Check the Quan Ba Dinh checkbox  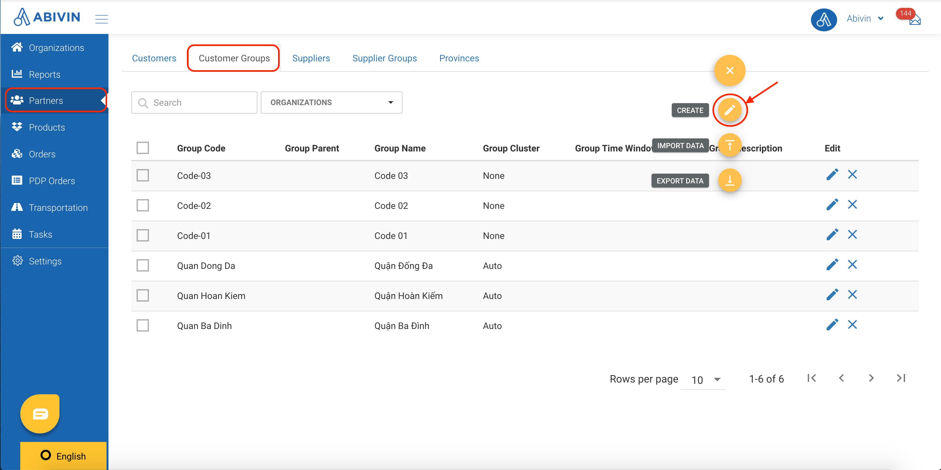pos(142,325)
